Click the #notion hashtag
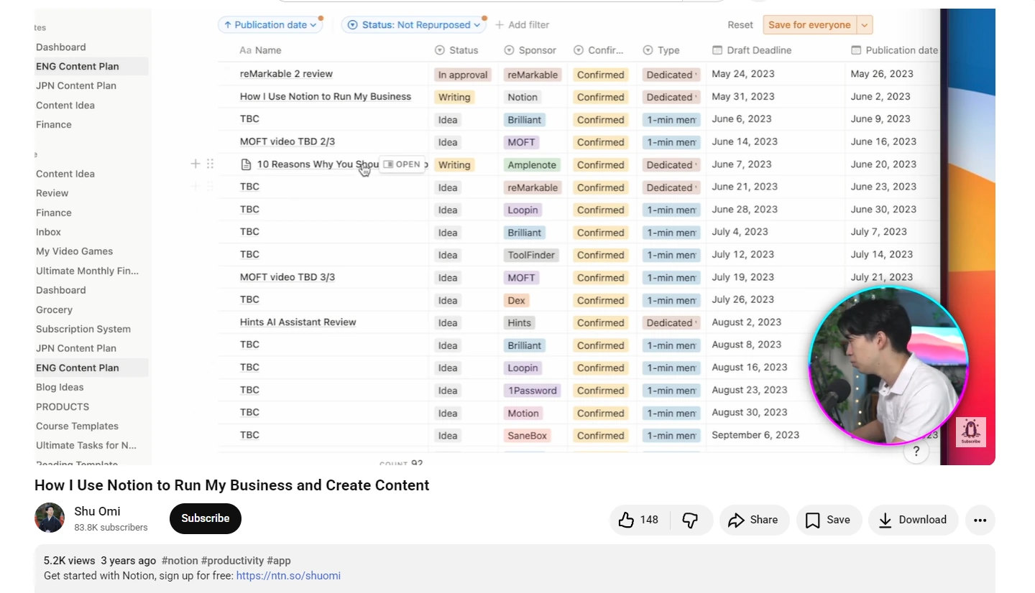1035x593 pixels. tap(180, 561)
